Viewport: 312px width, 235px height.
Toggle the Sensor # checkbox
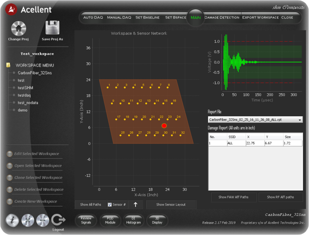(109, 205)
